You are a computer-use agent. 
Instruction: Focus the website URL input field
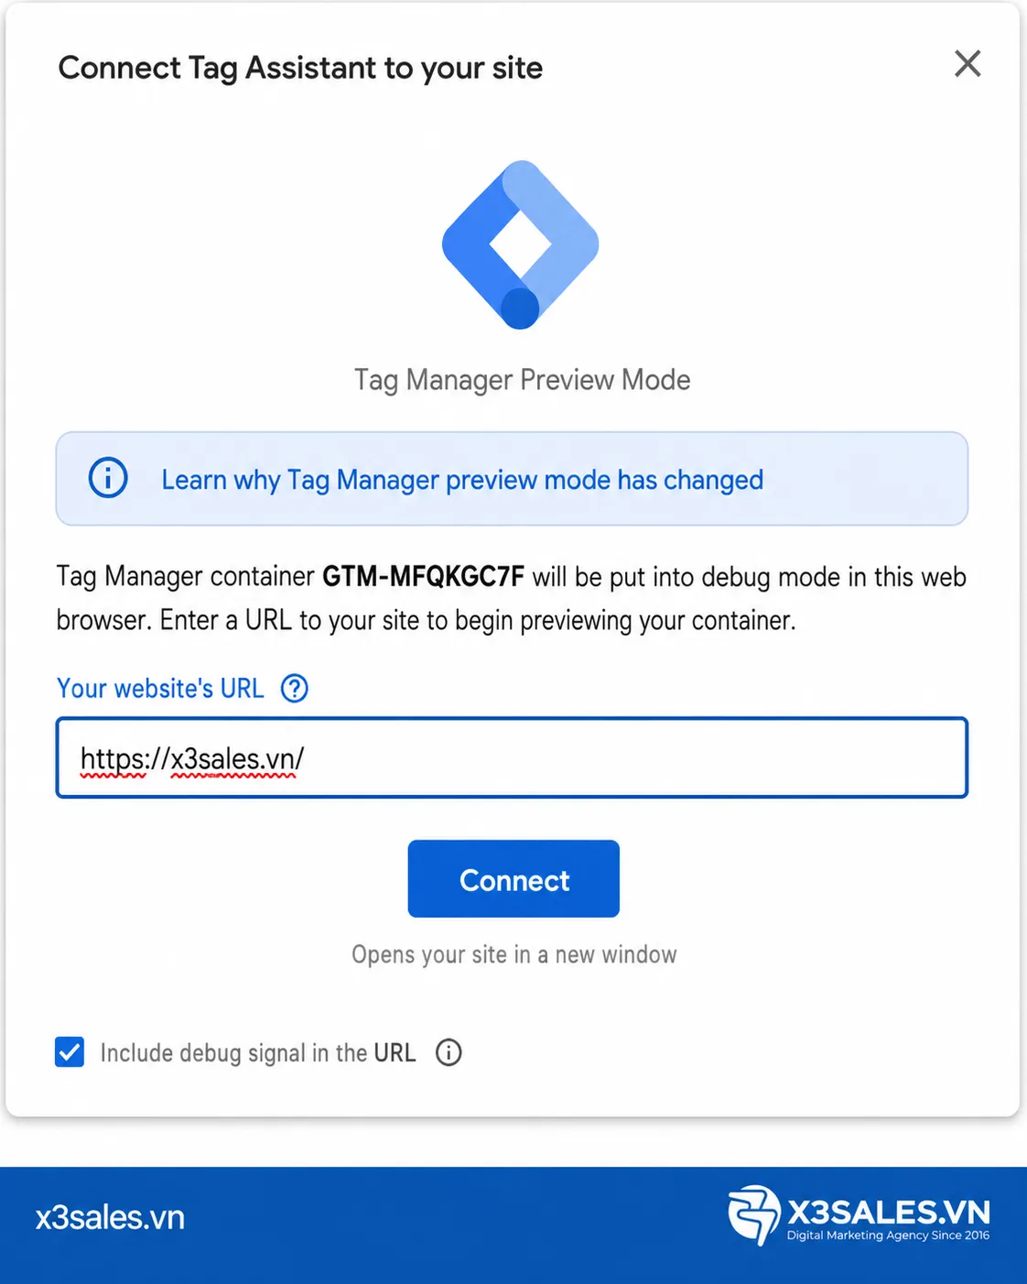pyautogui.click(x=512, y=757)
